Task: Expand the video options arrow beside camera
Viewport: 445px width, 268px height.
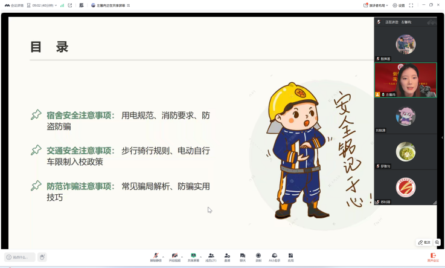Action: coord(182,256)
